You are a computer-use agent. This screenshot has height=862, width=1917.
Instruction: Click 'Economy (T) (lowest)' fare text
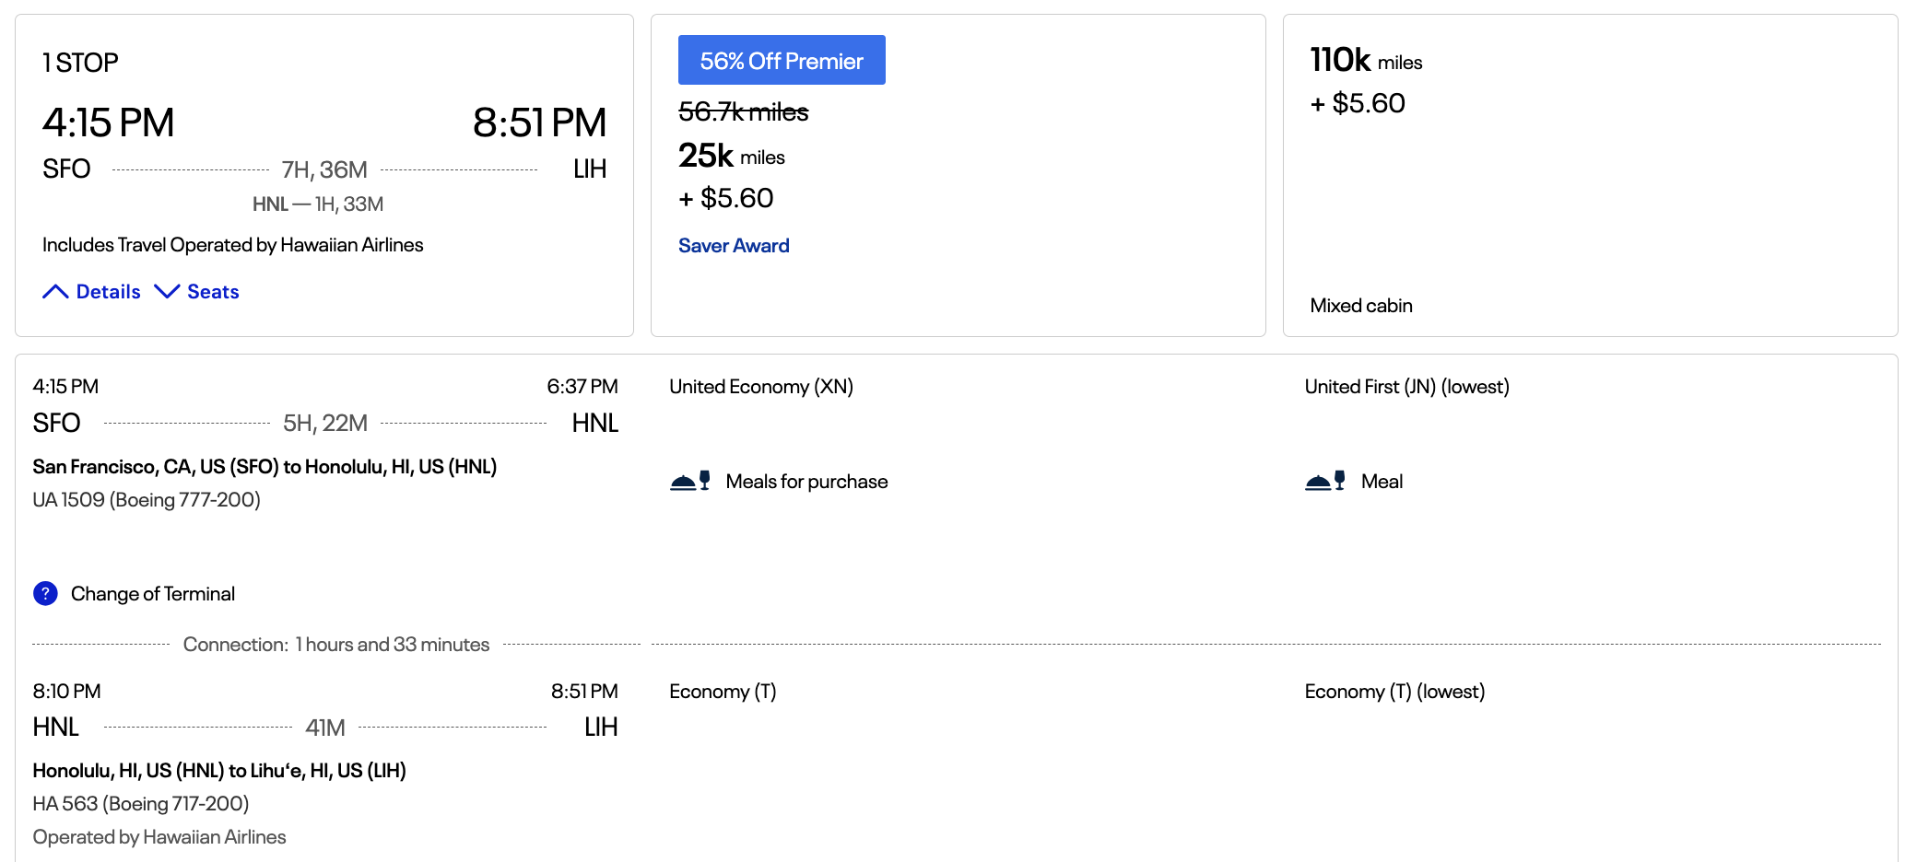pos(1395,692)
